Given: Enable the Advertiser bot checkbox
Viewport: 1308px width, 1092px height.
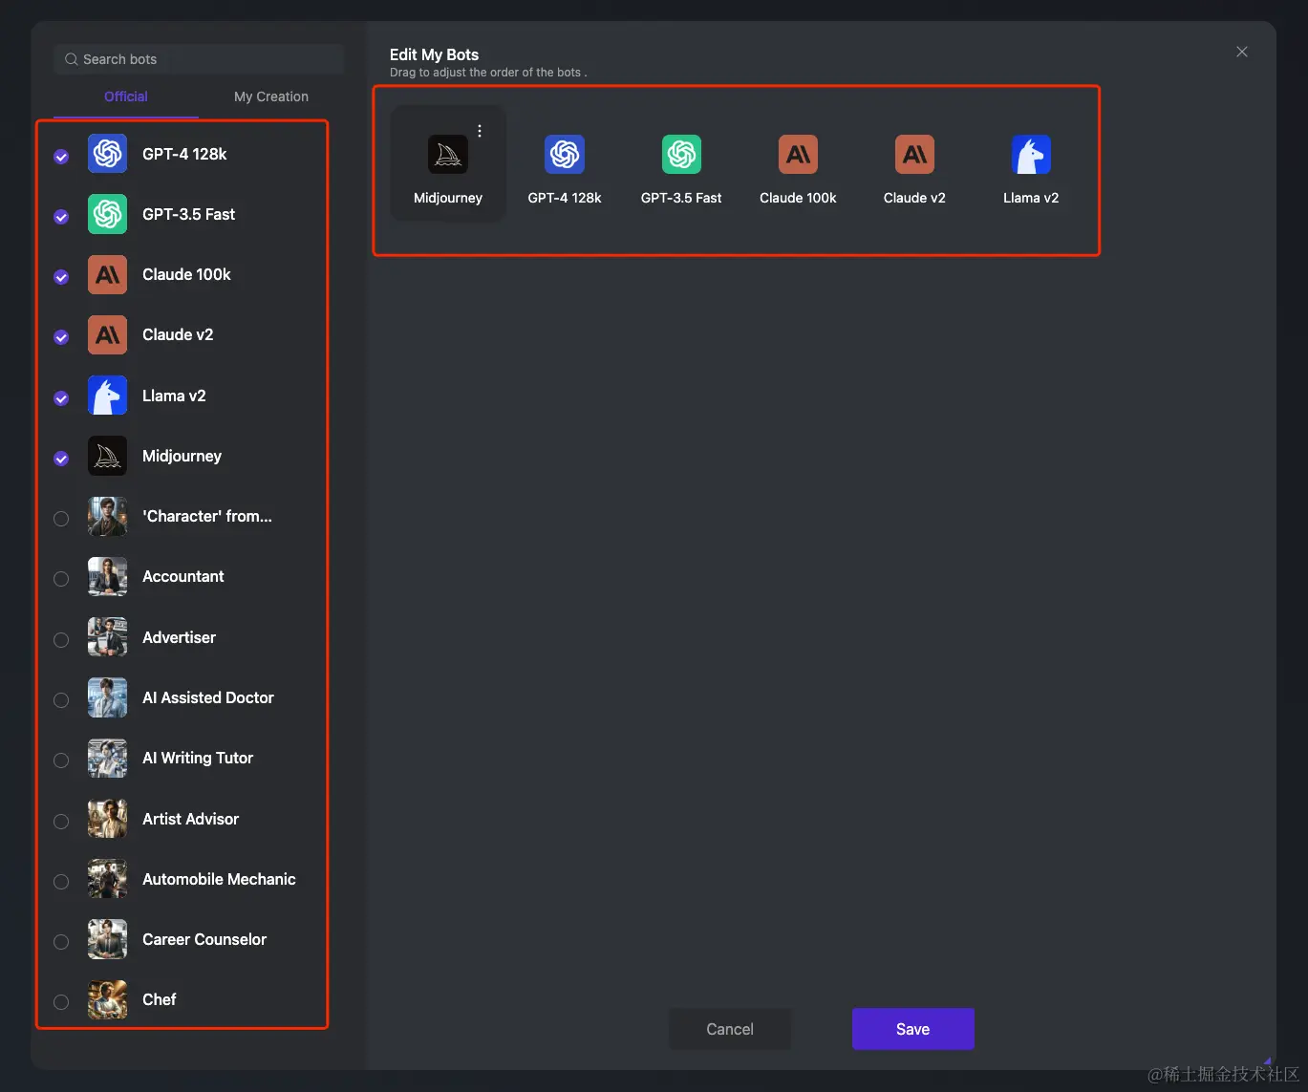Looking at the screenshot, I should pos(61,640).
